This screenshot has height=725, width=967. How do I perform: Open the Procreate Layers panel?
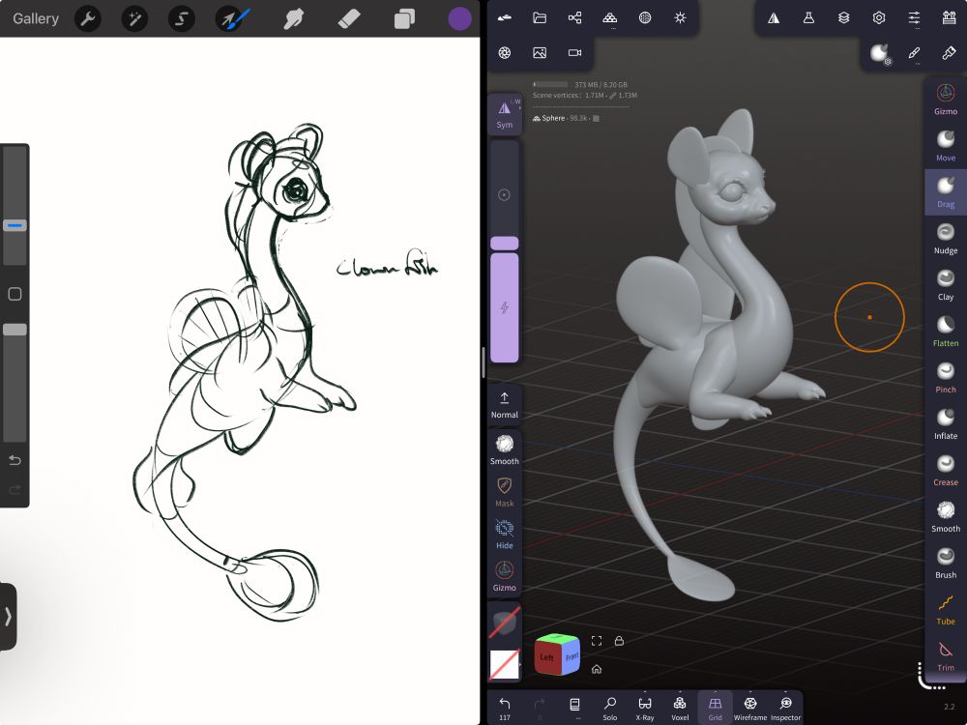[404, 19]
